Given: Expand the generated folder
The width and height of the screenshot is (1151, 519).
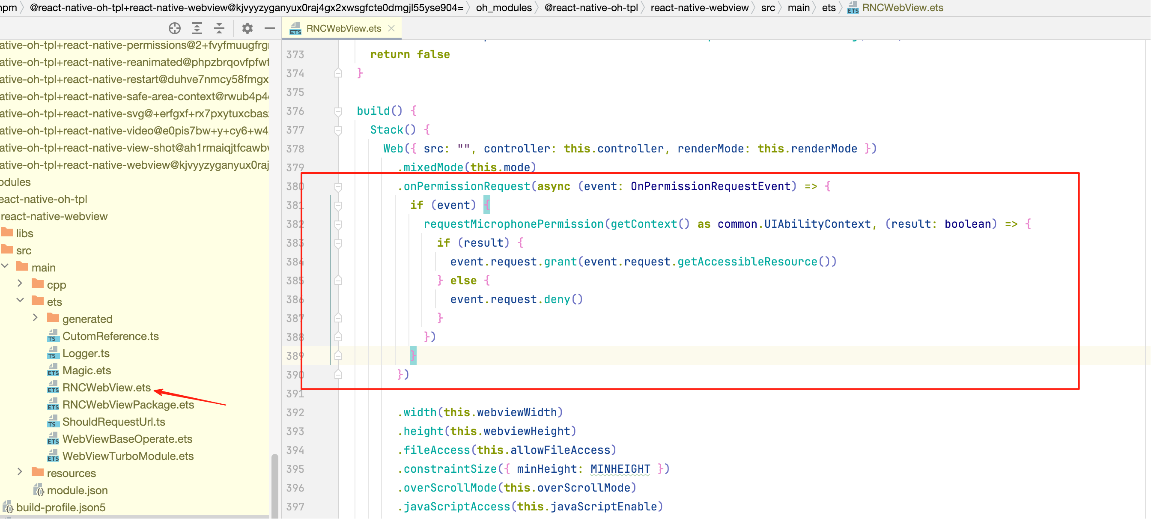Looking at the screenshot, I should [36, 319].
